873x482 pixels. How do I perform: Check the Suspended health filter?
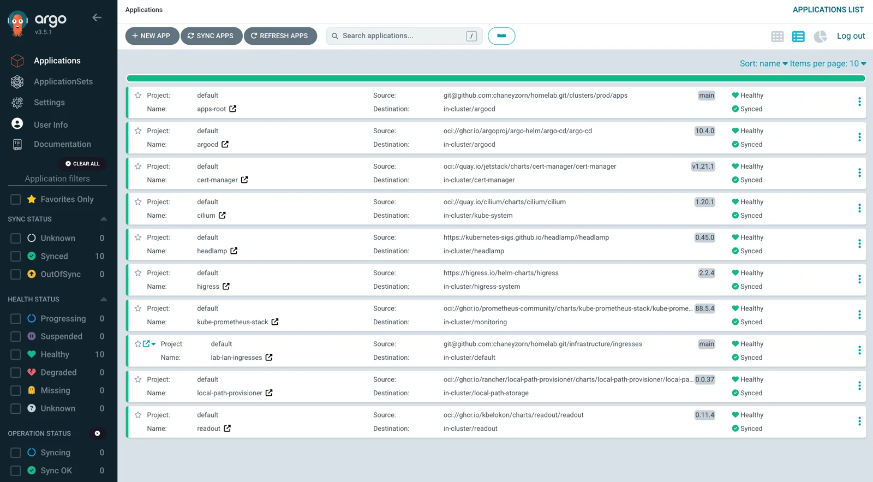[x=16, y=336]
